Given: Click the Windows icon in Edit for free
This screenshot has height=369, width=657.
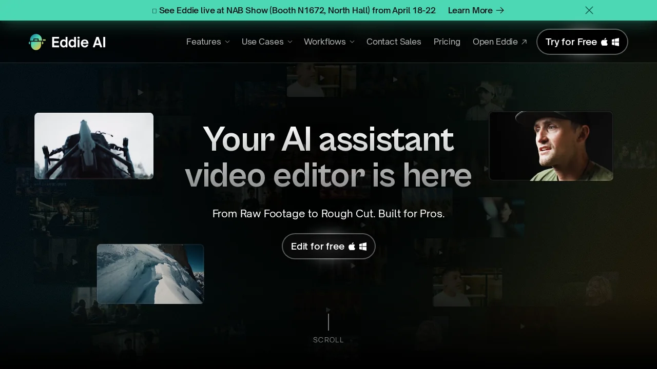Looking at the screenshot, I should coord(363,247).
